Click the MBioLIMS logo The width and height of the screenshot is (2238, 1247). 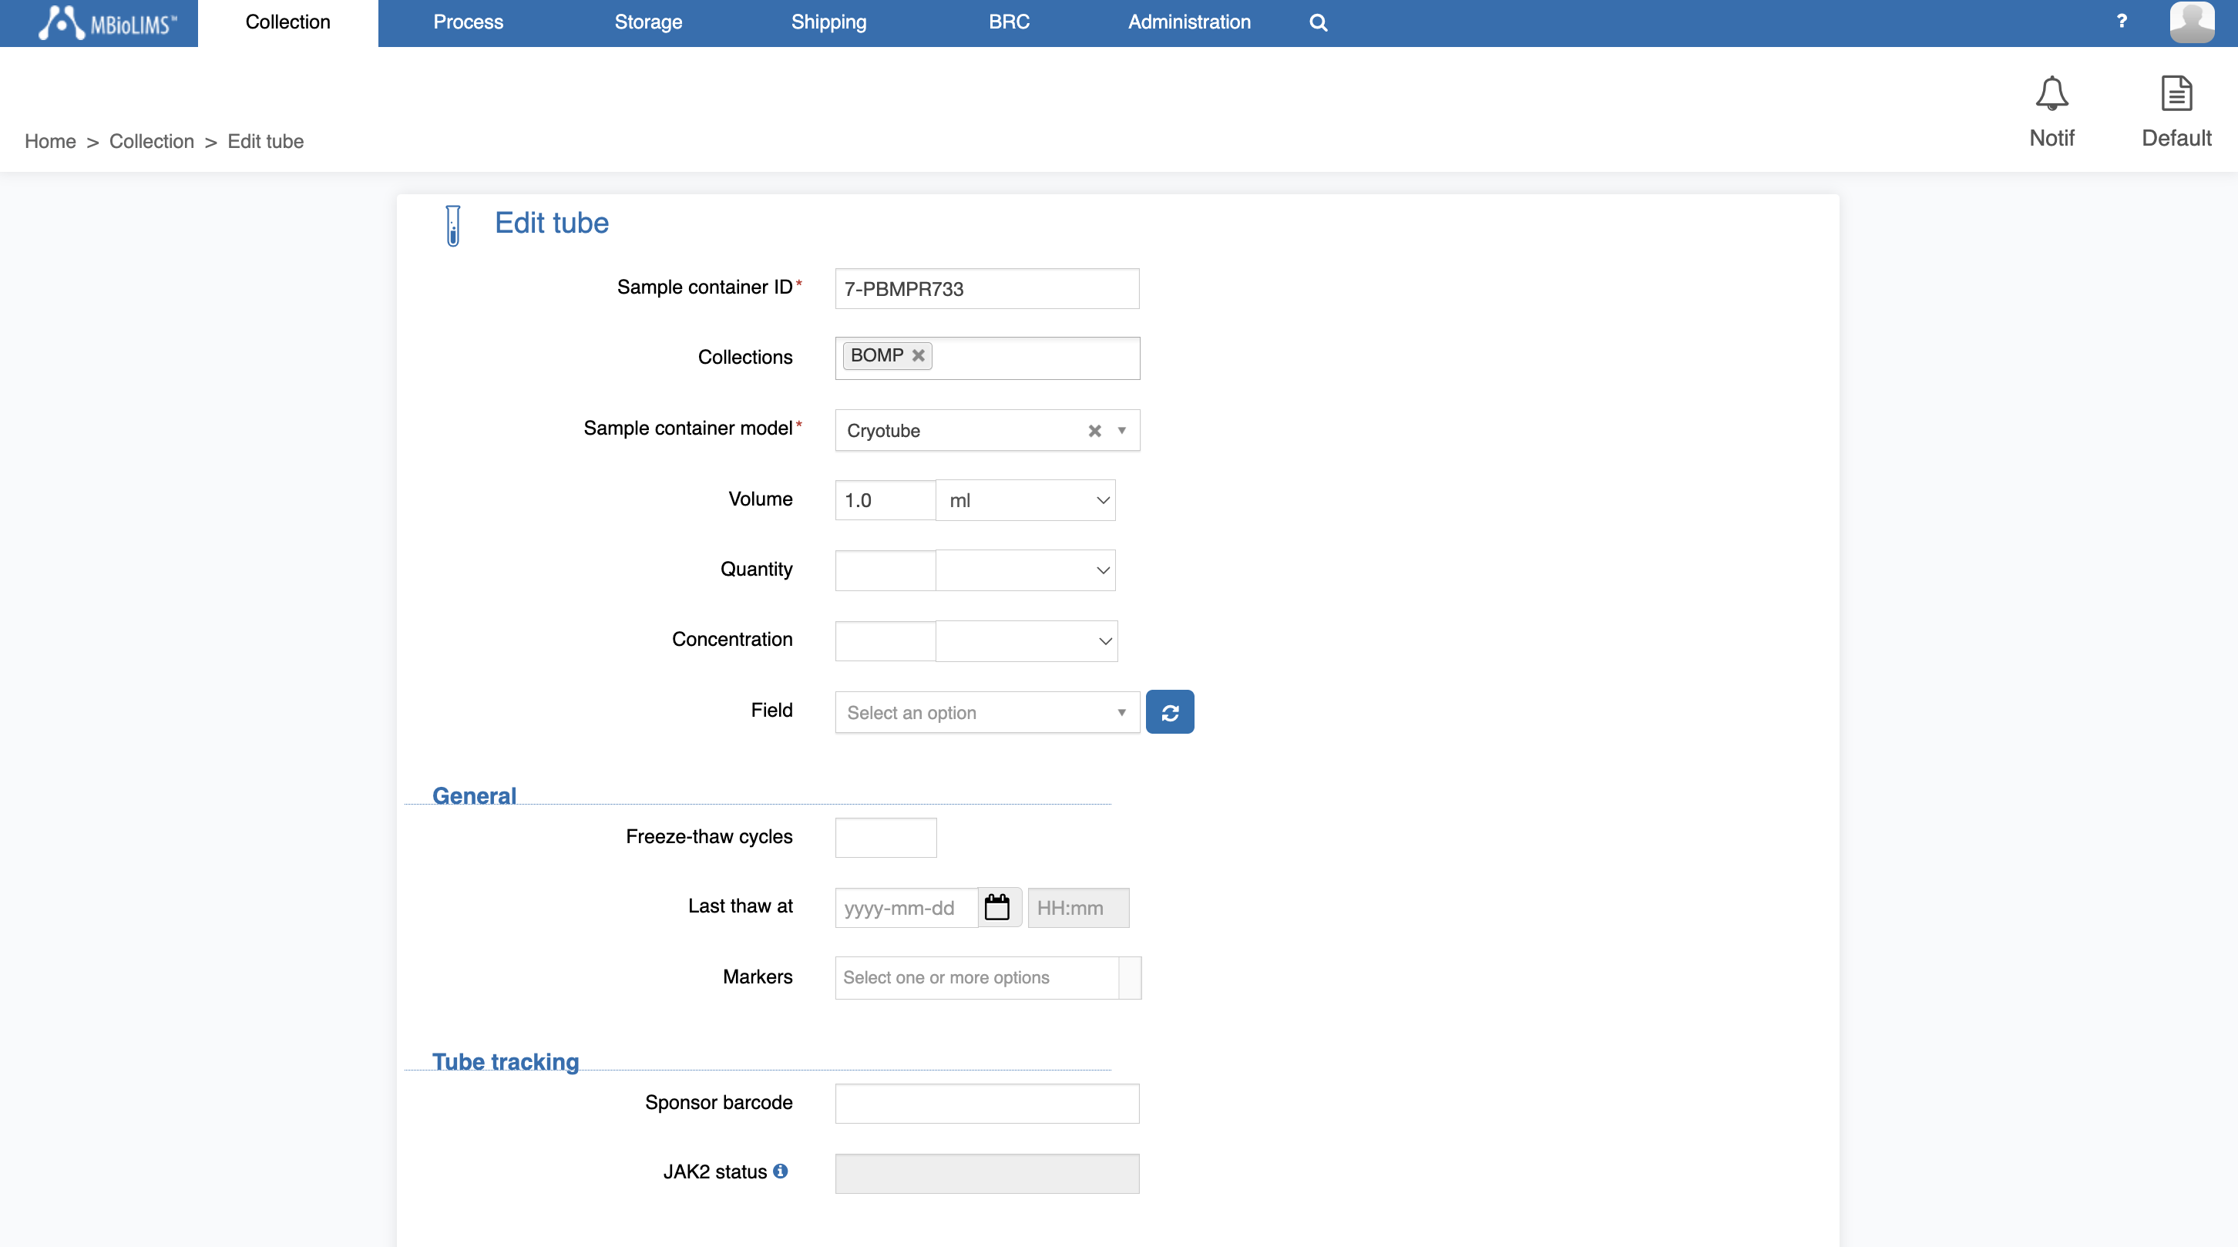click(x=107, y=22)
